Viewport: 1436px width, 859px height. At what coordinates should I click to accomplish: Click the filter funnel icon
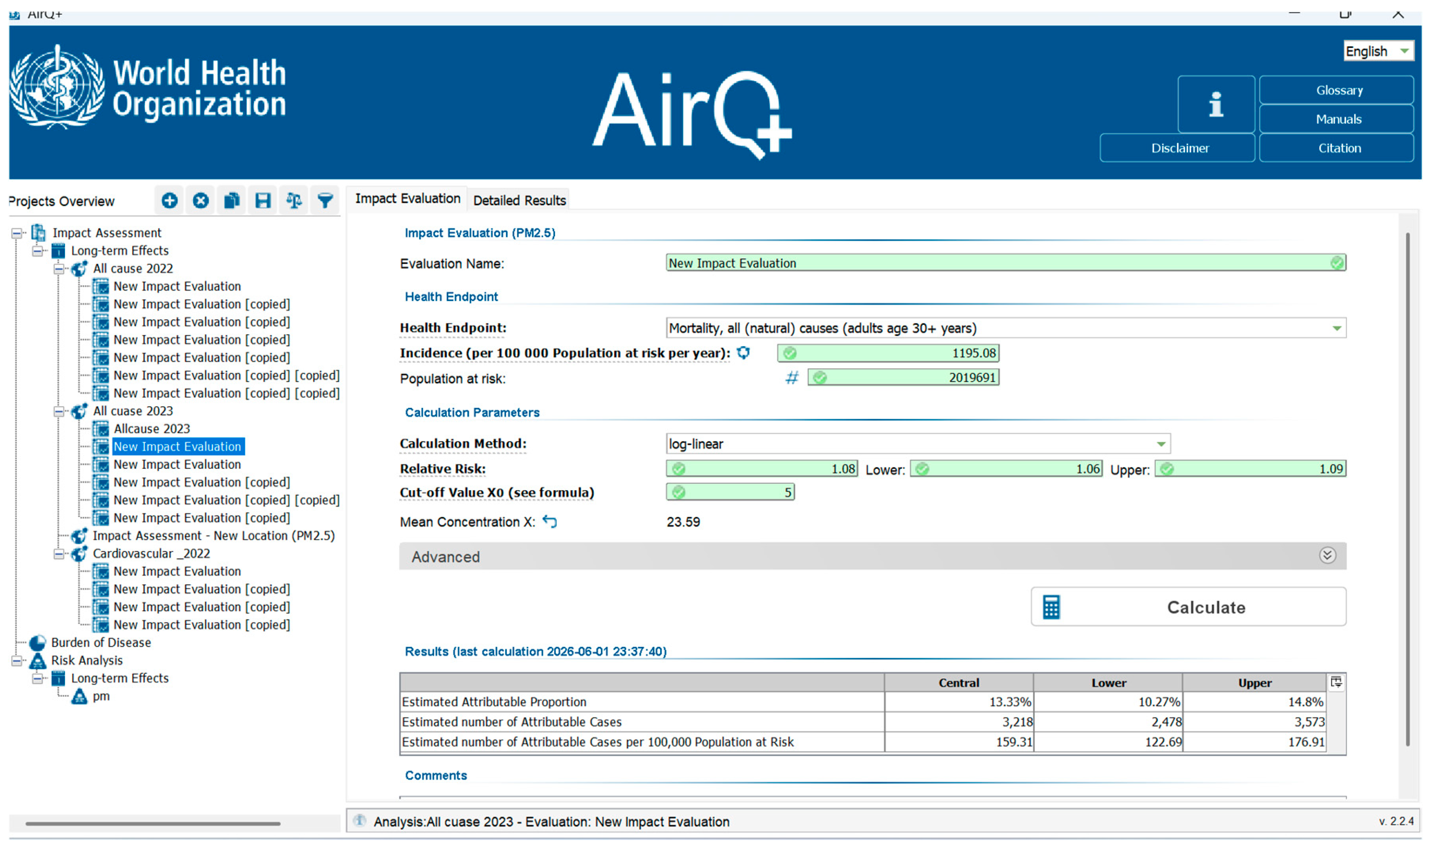point(325,201)
